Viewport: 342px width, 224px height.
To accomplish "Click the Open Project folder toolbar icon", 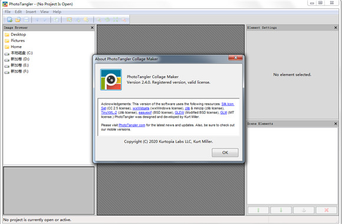I will (18, 19).
